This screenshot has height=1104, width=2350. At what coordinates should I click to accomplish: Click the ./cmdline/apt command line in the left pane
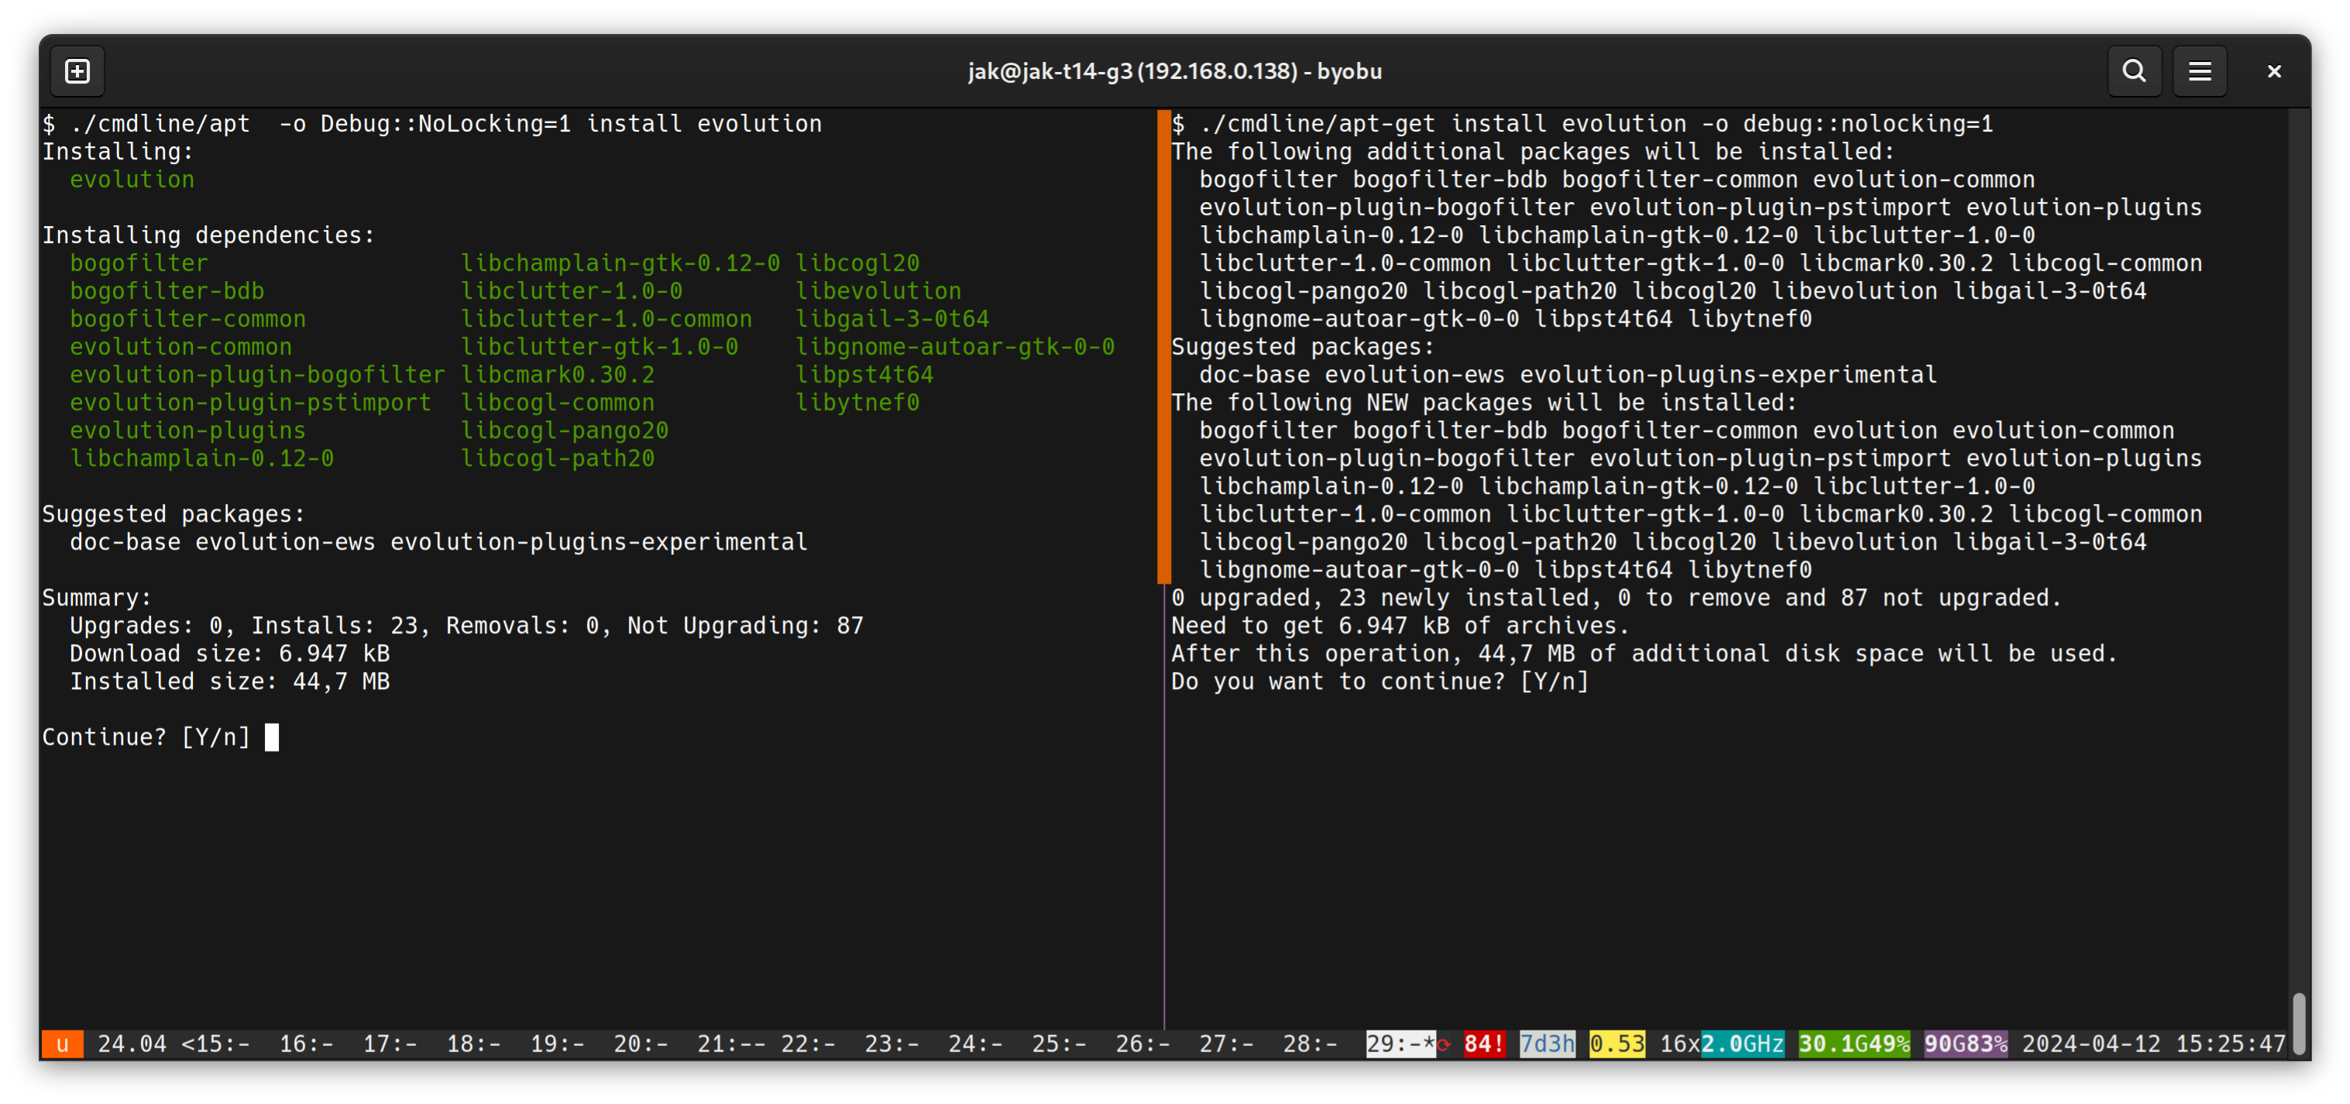[432, 124]
